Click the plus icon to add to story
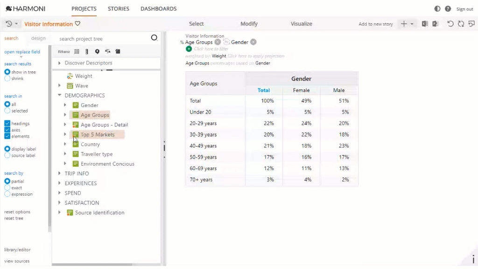The image size is (478, 269). (x=404, y=24)
